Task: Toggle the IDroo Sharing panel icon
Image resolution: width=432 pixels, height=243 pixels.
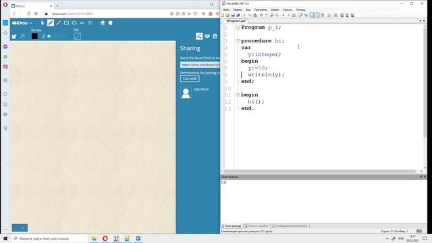Action: point(199,36)
